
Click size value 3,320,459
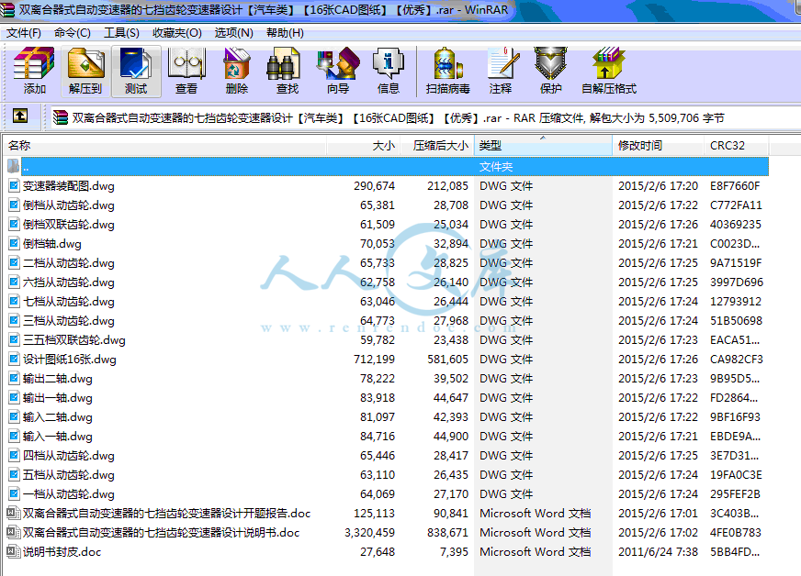[x=370, y=533]
